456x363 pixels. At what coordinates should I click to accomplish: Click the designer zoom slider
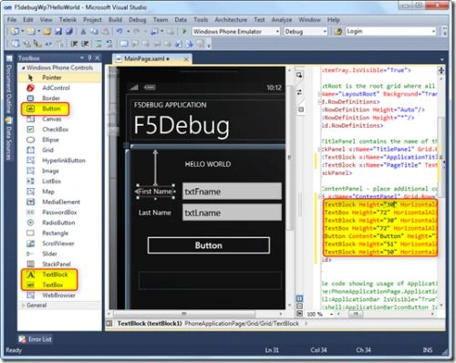click(113, 130)
